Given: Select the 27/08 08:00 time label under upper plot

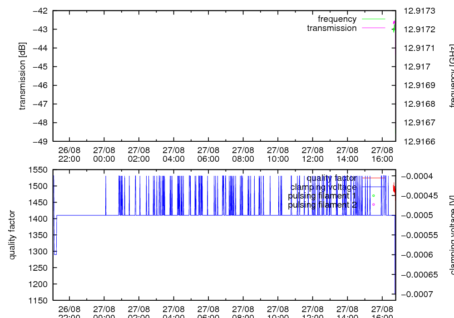Looking at the screenshot, I should click(243, 154).
